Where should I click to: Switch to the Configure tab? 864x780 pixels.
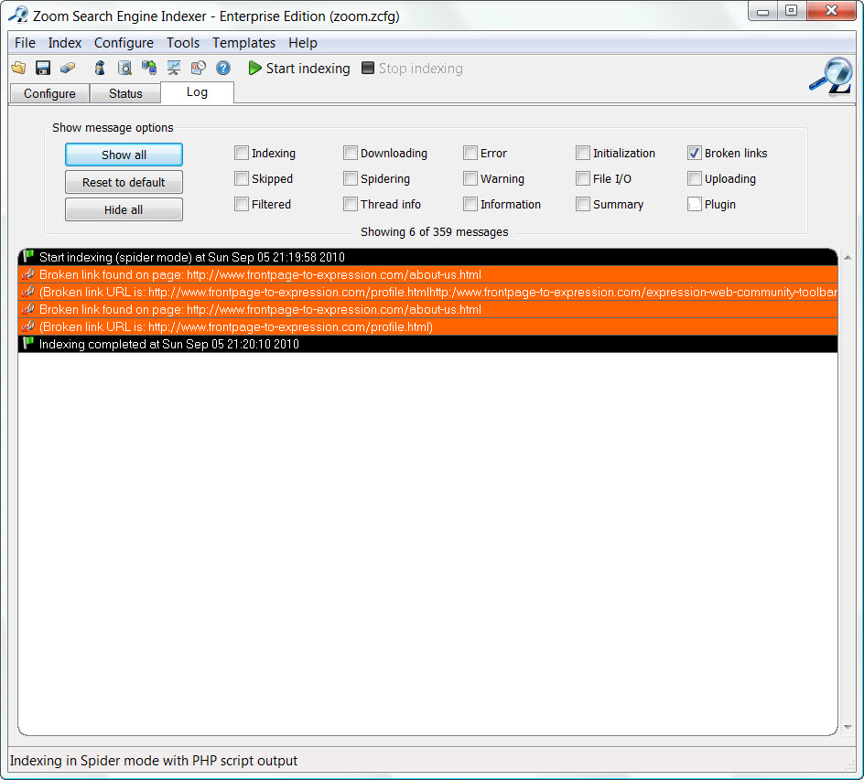click(x=49, y=93)
